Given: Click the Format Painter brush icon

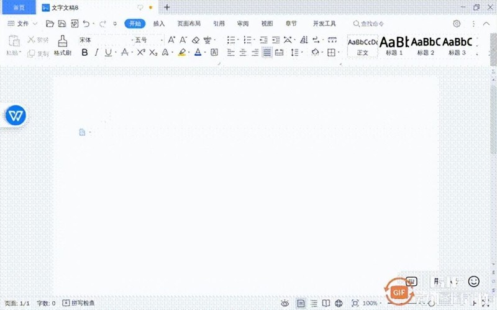Looking at the screenshot, I should [63, 41].
